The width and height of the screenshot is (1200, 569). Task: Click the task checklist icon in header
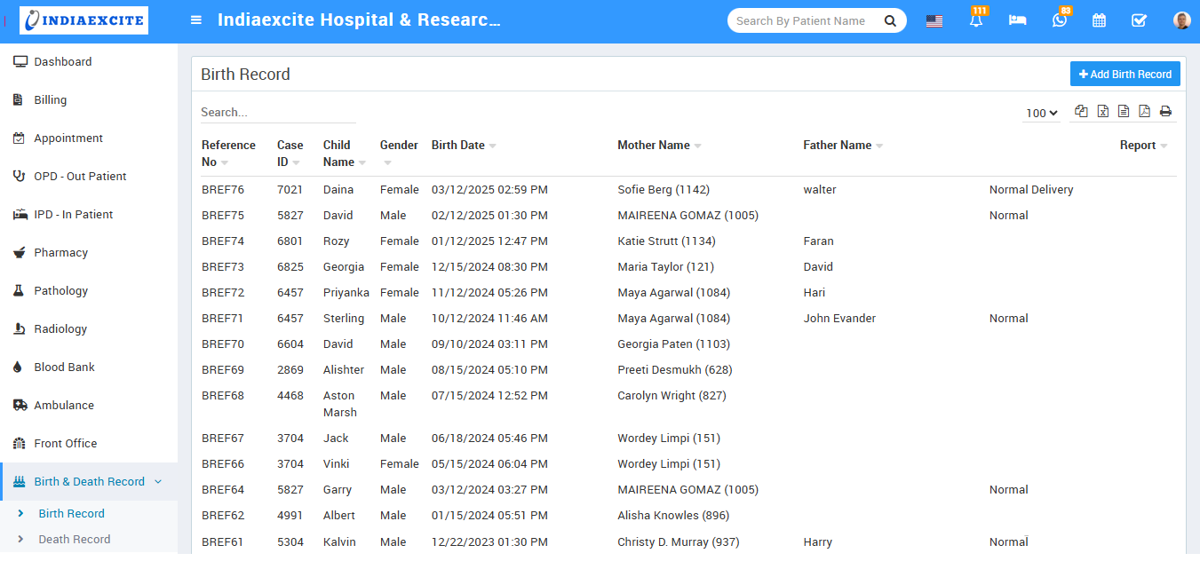click(1139, 20)
